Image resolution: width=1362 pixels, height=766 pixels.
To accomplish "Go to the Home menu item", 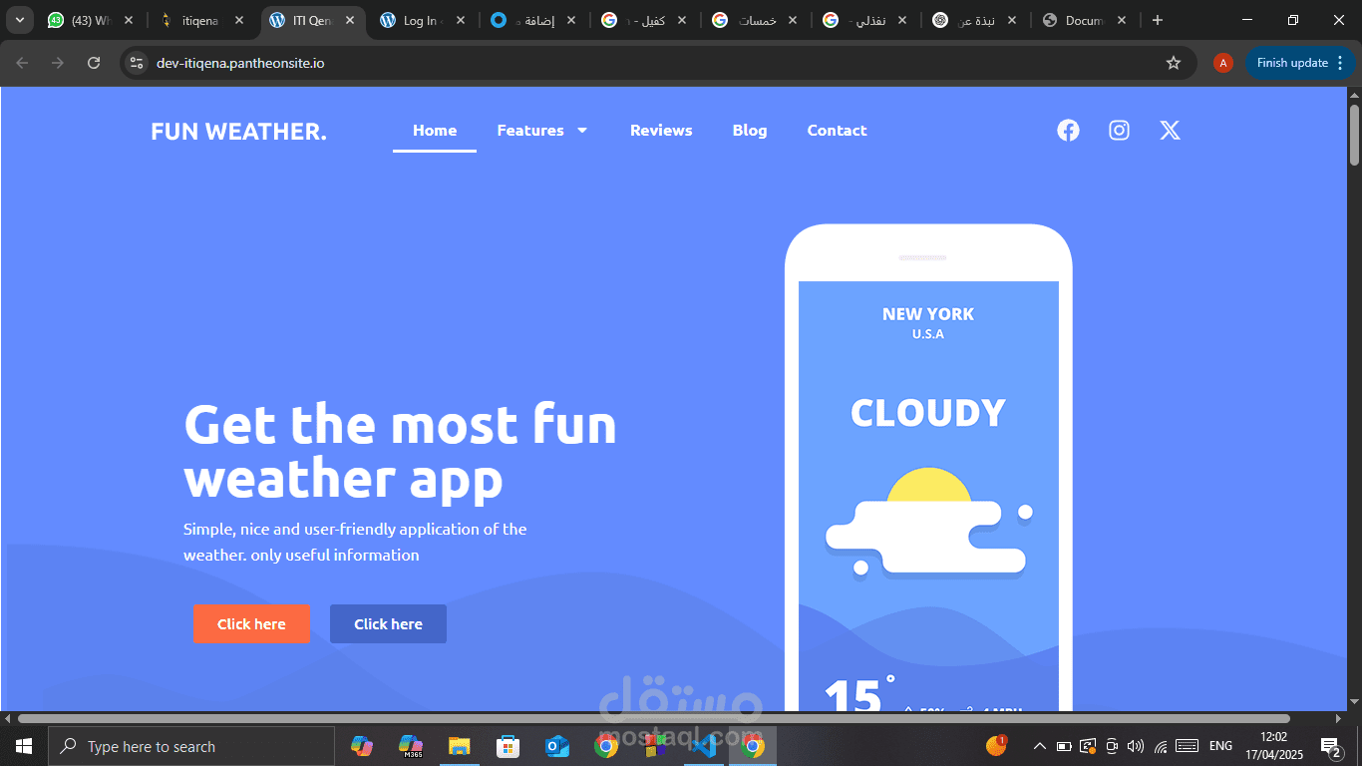I will [435, 131].
